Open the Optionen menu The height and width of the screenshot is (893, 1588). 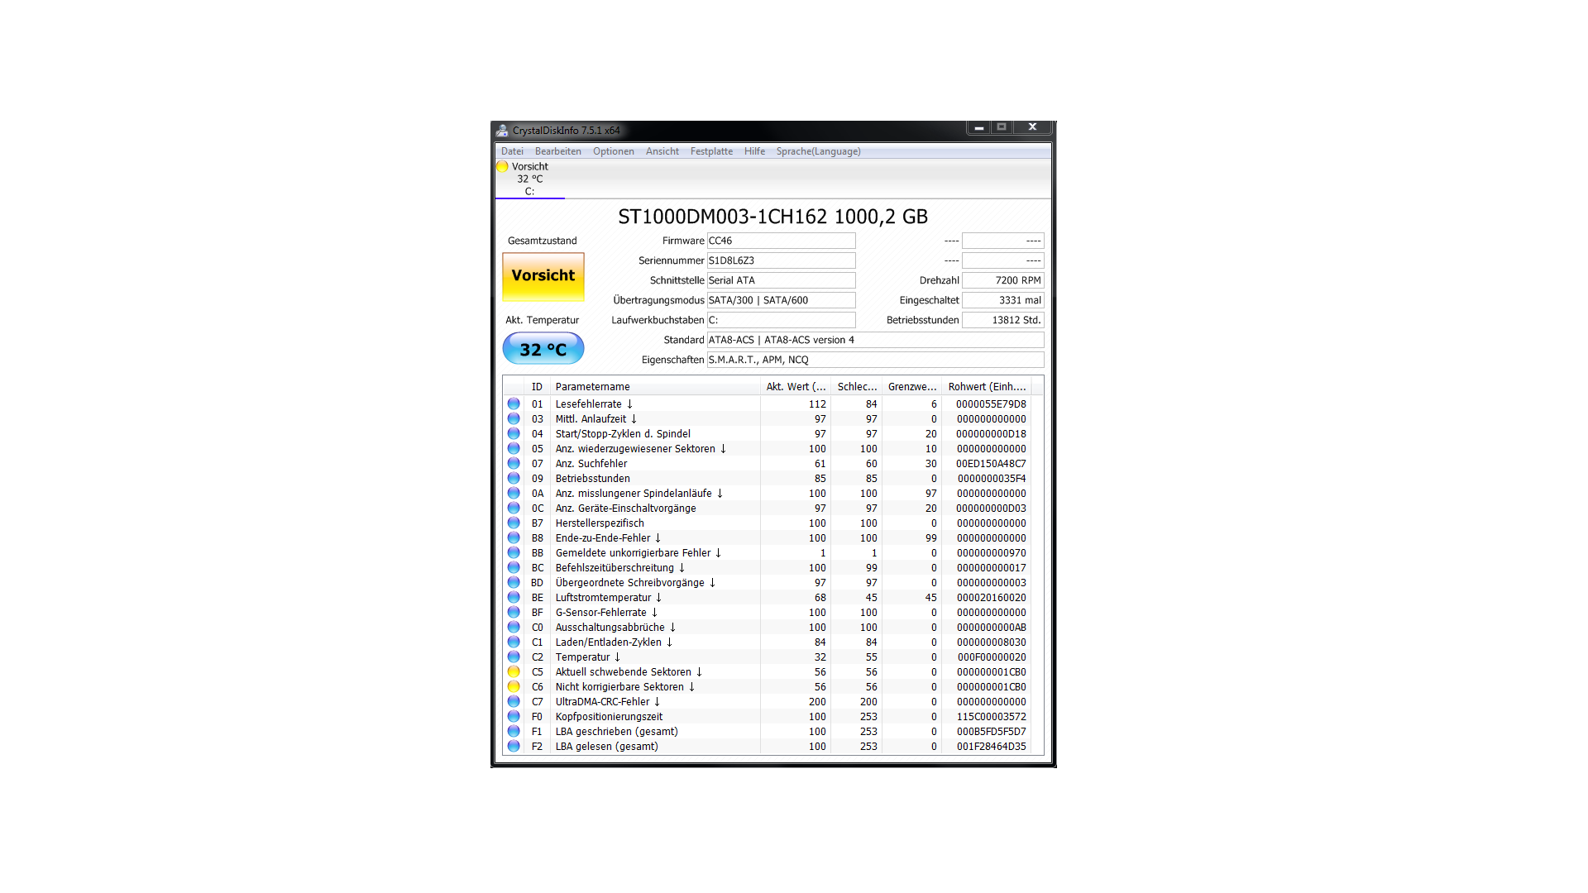click(x=613, y=151)
